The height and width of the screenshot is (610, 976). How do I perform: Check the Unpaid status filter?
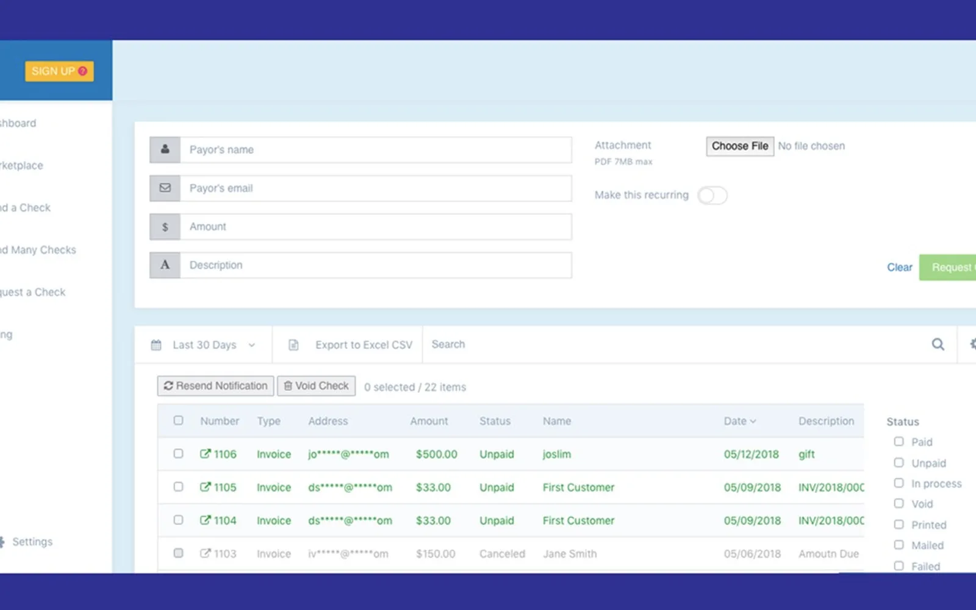tap(899, 462)
